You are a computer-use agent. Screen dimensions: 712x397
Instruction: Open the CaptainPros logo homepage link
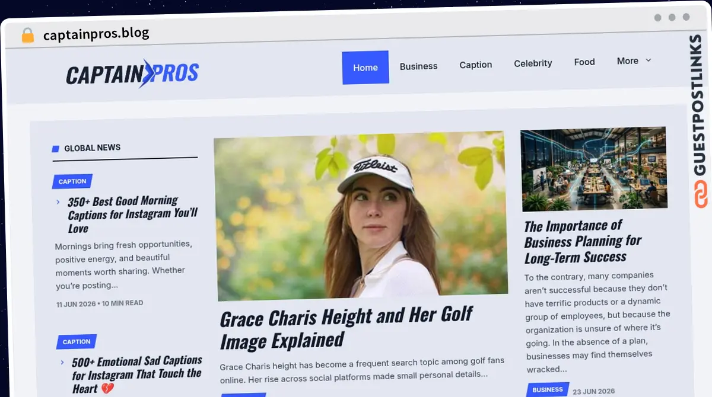pos(132,73)
